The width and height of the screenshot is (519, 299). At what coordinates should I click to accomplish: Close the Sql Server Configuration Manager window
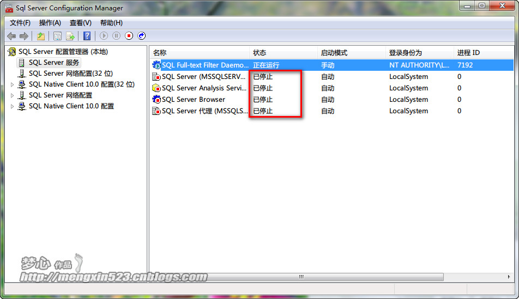click(x=502, y=6)
